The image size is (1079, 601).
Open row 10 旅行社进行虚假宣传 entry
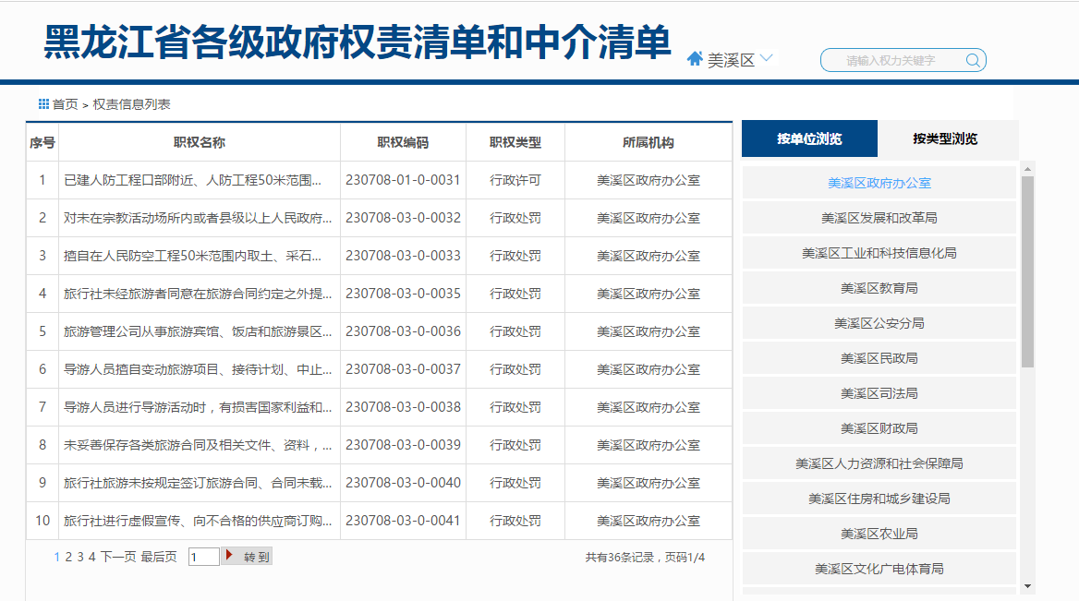198,521
